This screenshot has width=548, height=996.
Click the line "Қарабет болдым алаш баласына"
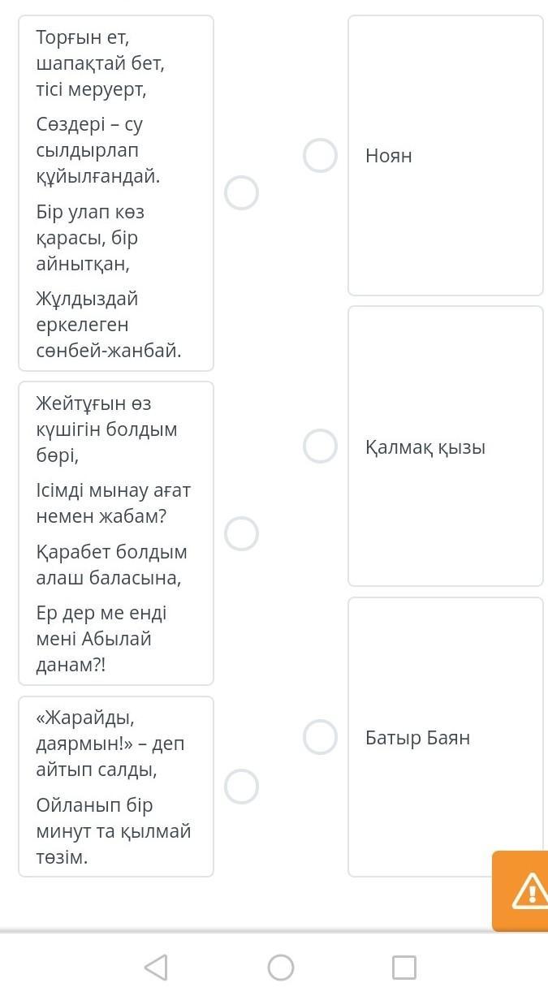click(x=111, y=565)
